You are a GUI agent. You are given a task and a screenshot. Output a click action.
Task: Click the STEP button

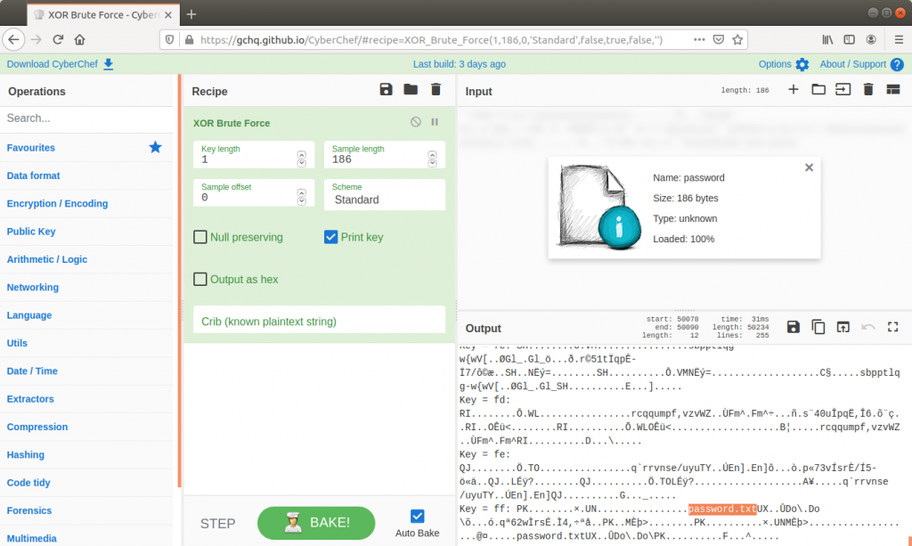(x=217, y=524)
